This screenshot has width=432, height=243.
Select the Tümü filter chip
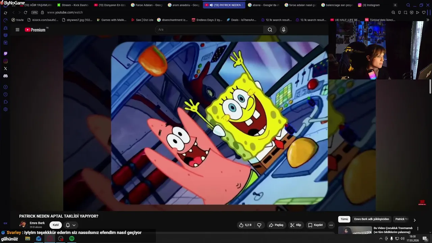click(344, 219)
